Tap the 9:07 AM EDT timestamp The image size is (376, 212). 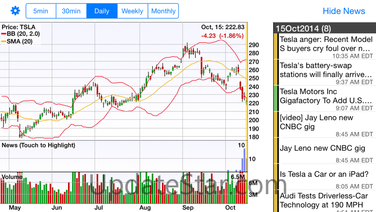click(x=354, y=108)
